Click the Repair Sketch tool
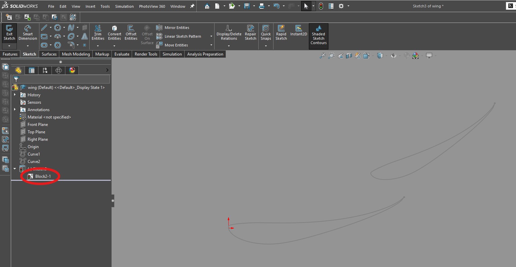This screenshot has height=267, width=516. [250, 33]
